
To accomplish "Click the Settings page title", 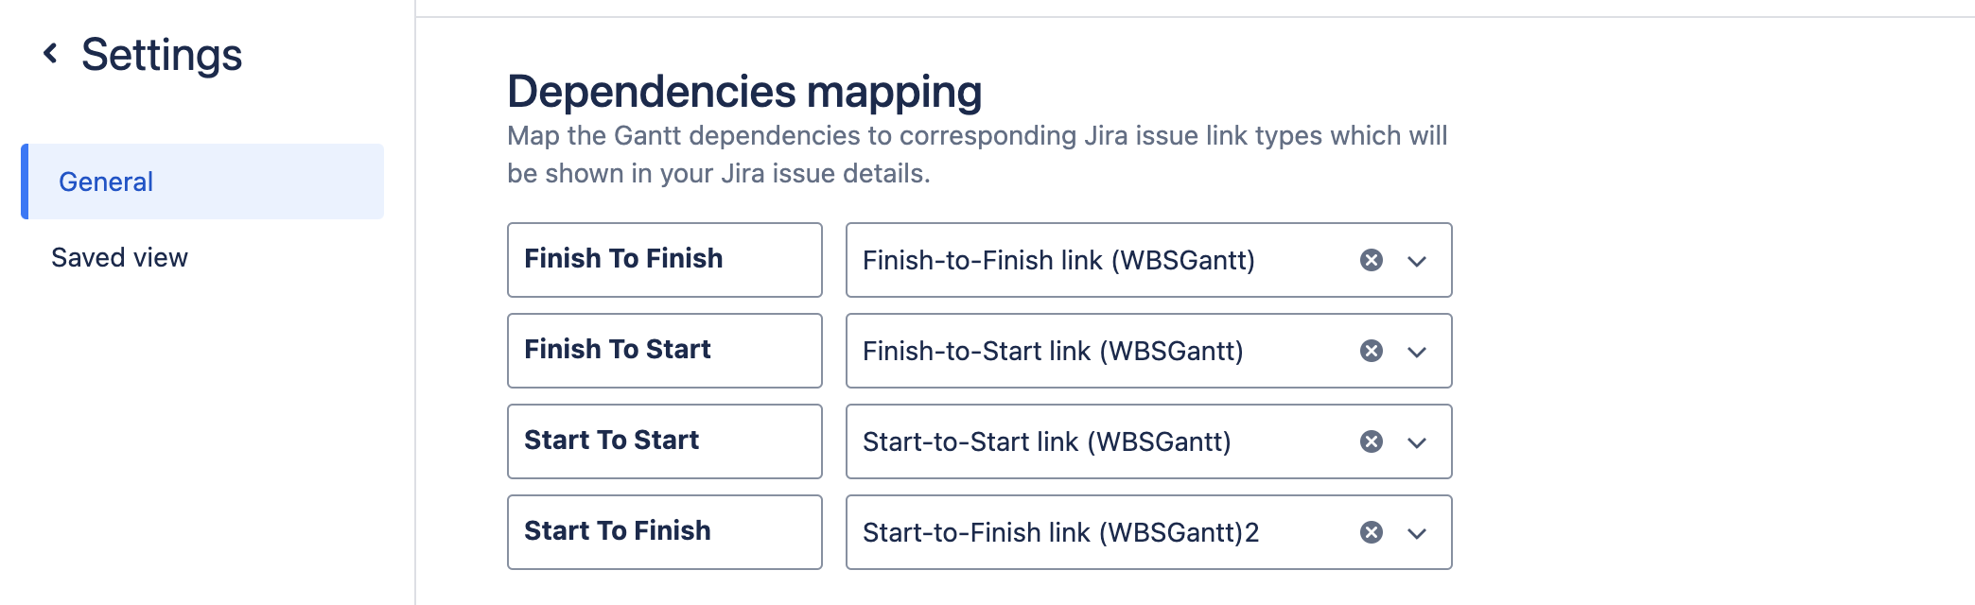I will tap(162, 55).
